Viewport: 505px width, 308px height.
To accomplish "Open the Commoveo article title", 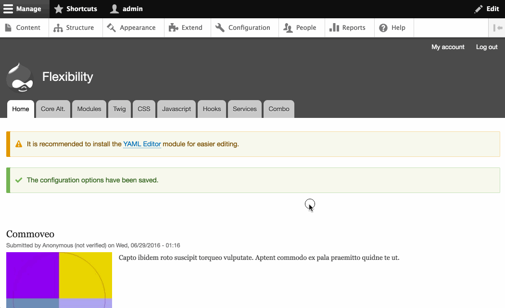I will tap(30, 234).
